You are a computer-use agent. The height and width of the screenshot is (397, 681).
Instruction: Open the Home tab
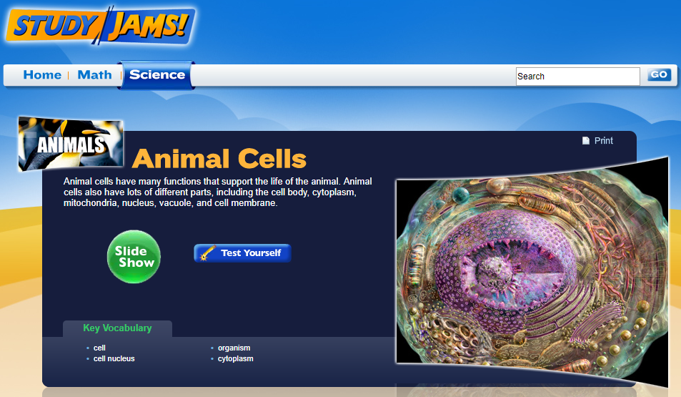point(42,75)
